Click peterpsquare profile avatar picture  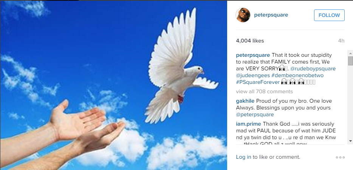tap(243, 15)
